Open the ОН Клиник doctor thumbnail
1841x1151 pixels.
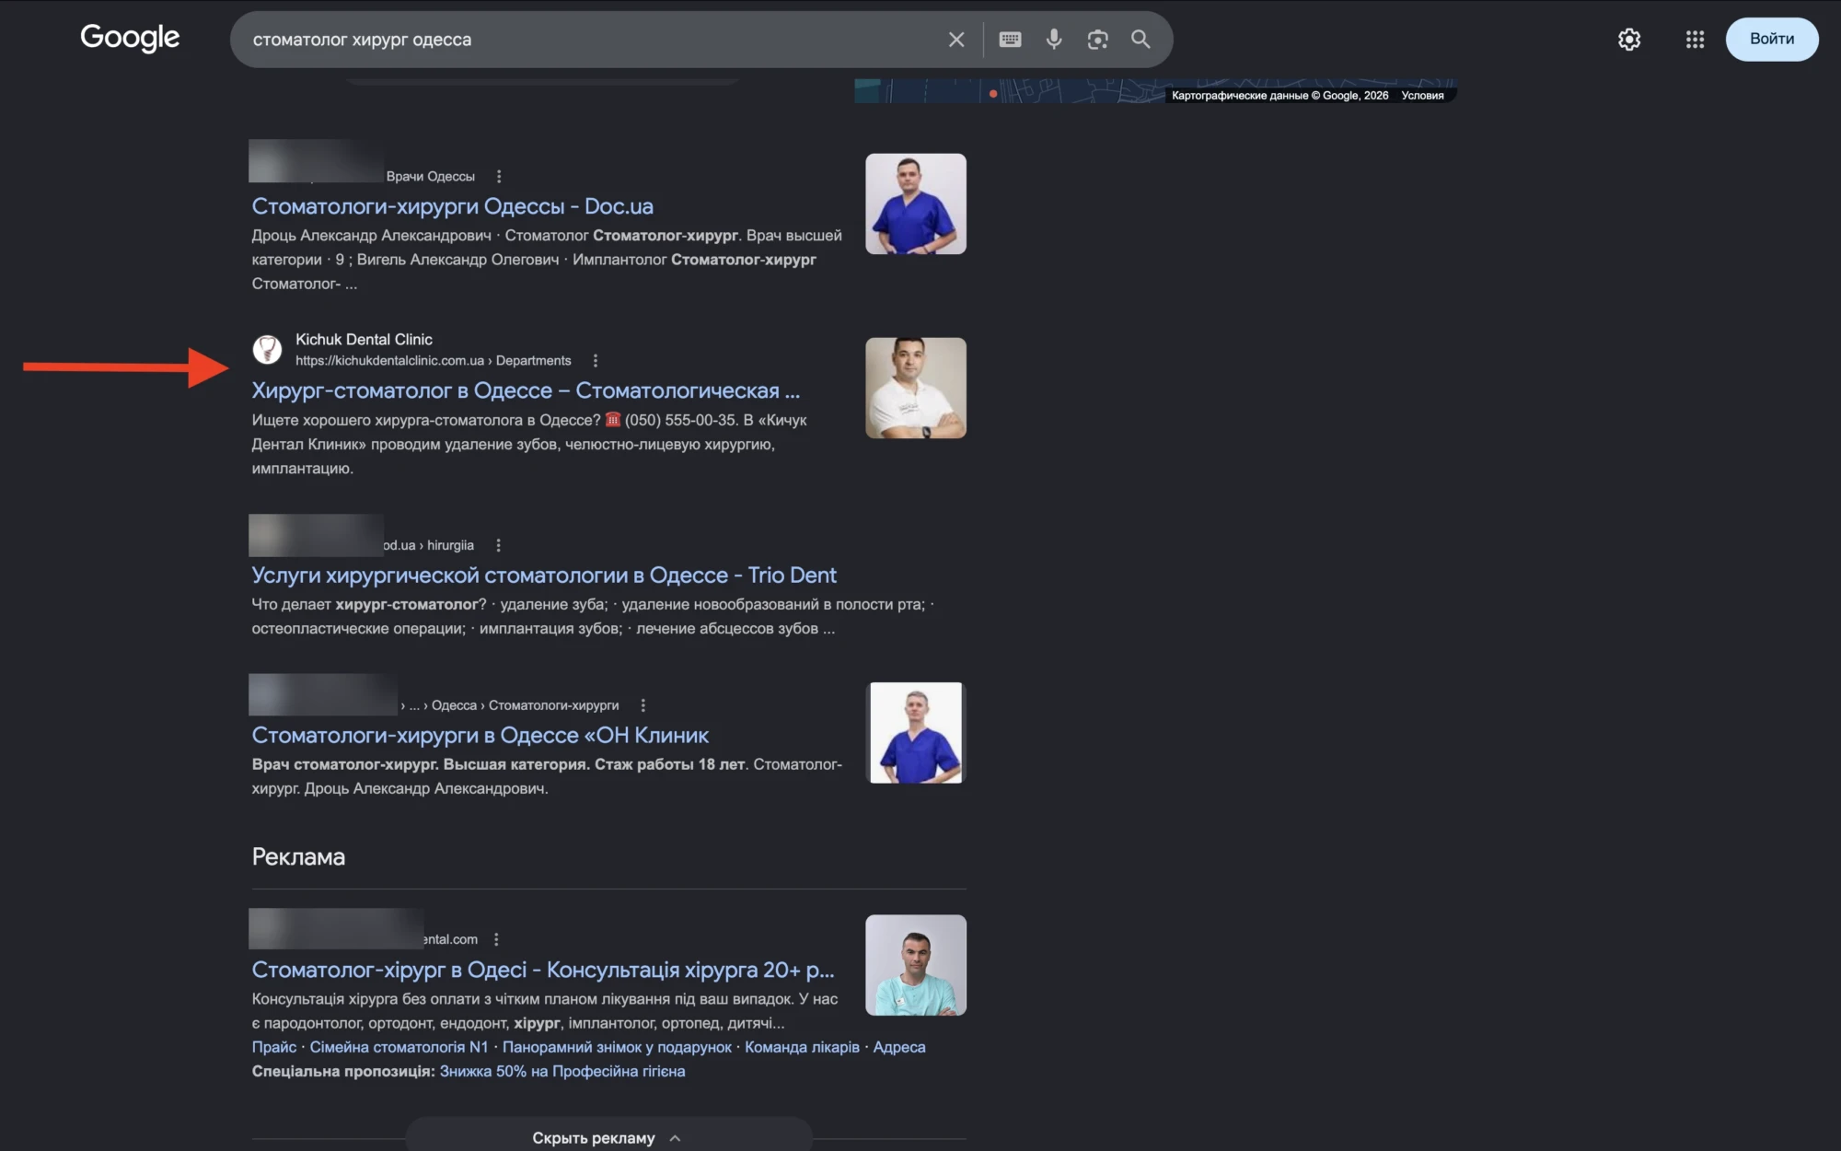916,733
